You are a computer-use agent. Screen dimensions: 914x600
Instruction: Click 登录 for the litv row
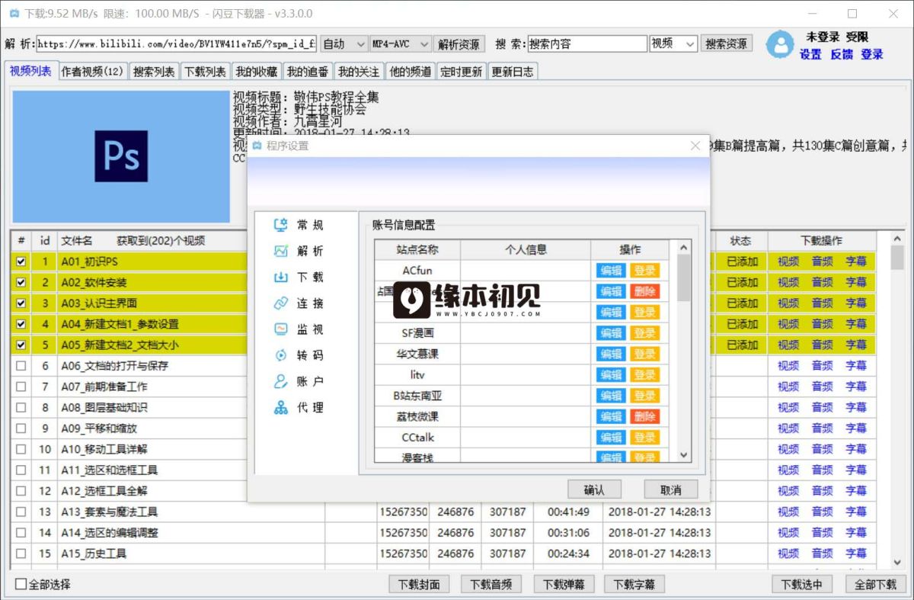coord(644,375)
